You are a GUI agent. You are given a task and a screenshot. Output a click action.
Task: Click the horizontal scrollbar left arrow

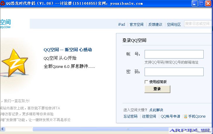[x=3, y=129]
